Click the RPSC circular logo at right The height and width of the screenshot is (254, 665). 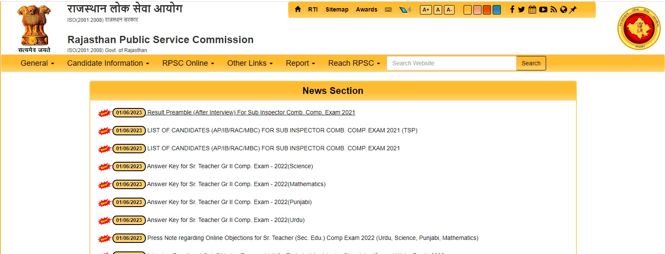pos(639,29)
